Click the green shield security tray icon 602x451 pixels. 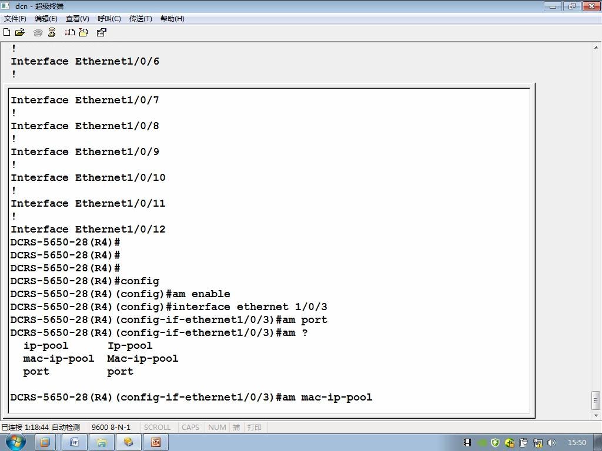(495, 443)
